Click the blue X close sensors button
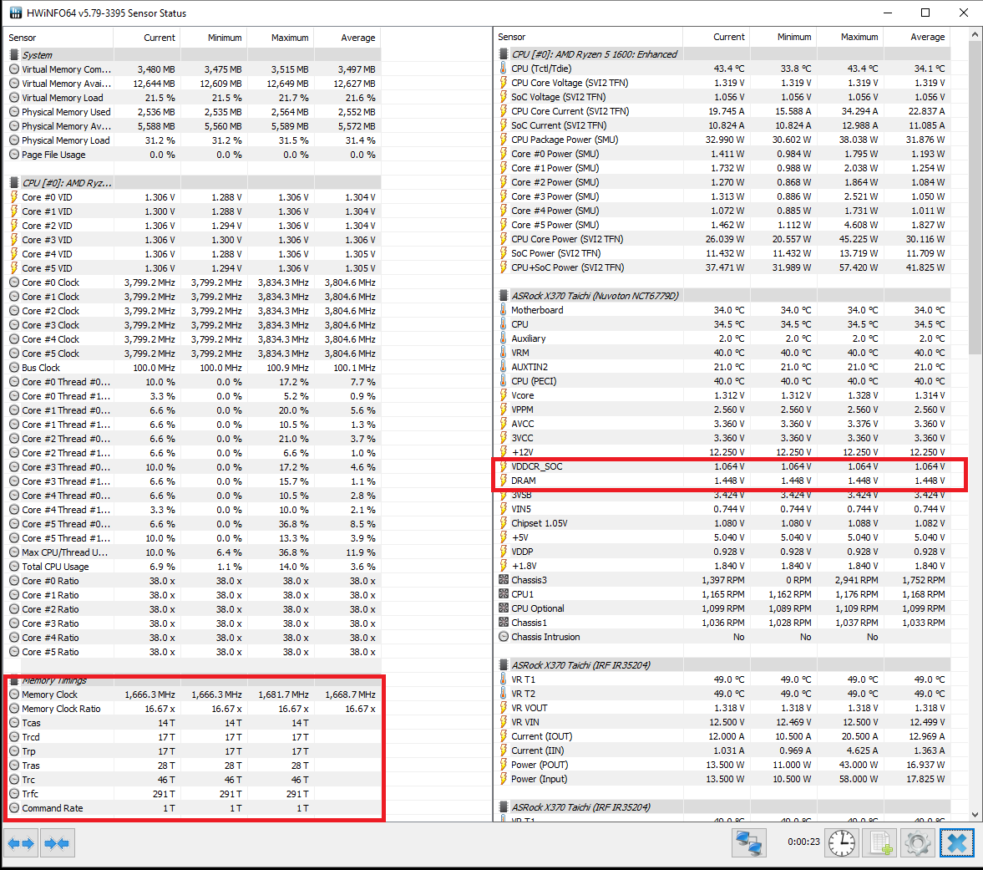This screenshot has height=870, width=983. pos(956,842)
